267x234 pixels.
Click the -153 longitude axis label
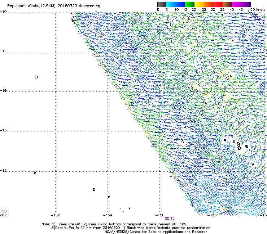(212, 215)
